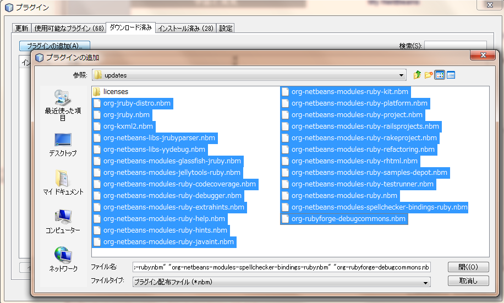The height and width of the screenshot is (303, 504).
Task: Click プラグインの追加(A)... button
Action: pos(54,46)
